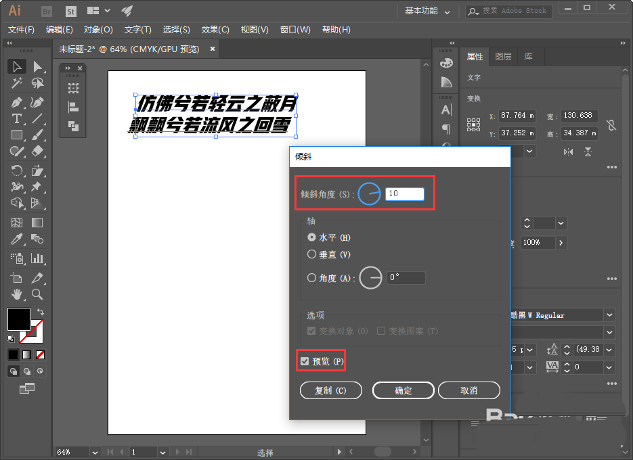Open the arrange documents dropdown
633x460 pixels.
click(98, 11)
